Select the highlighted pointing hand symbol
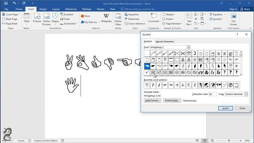This screenshot has height=143, width=254. 147,66
